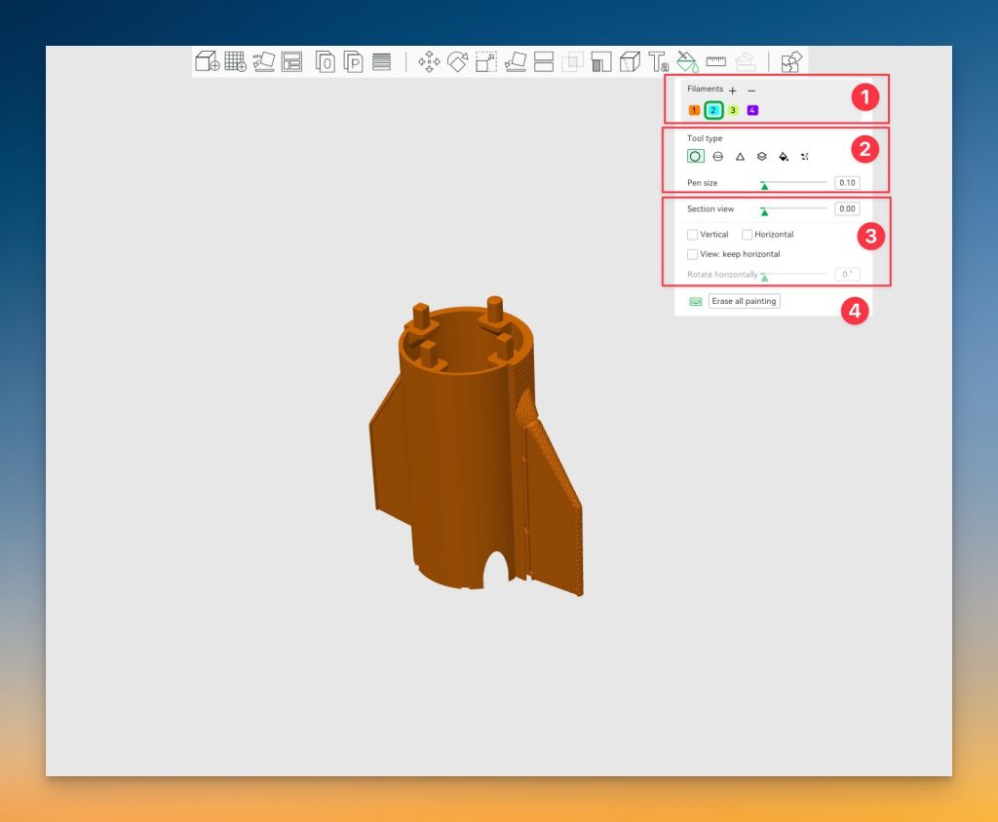Select the Move tool in toolbar
Viewport: 998px width, 822px height.
[429, 62]
